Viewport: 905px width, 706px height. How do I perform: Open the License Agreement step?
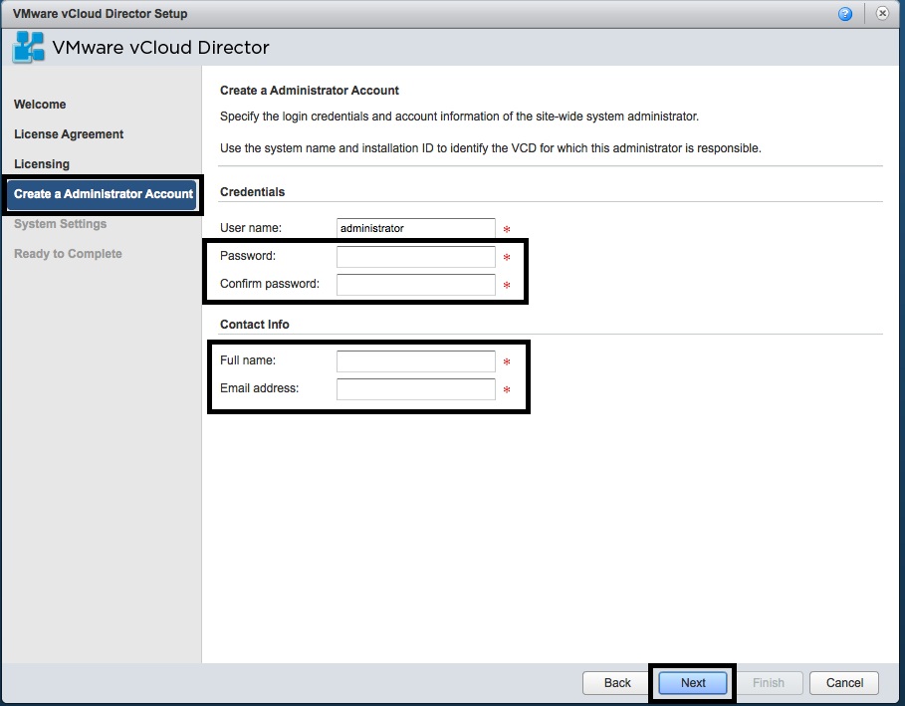(x=69, y=133)
